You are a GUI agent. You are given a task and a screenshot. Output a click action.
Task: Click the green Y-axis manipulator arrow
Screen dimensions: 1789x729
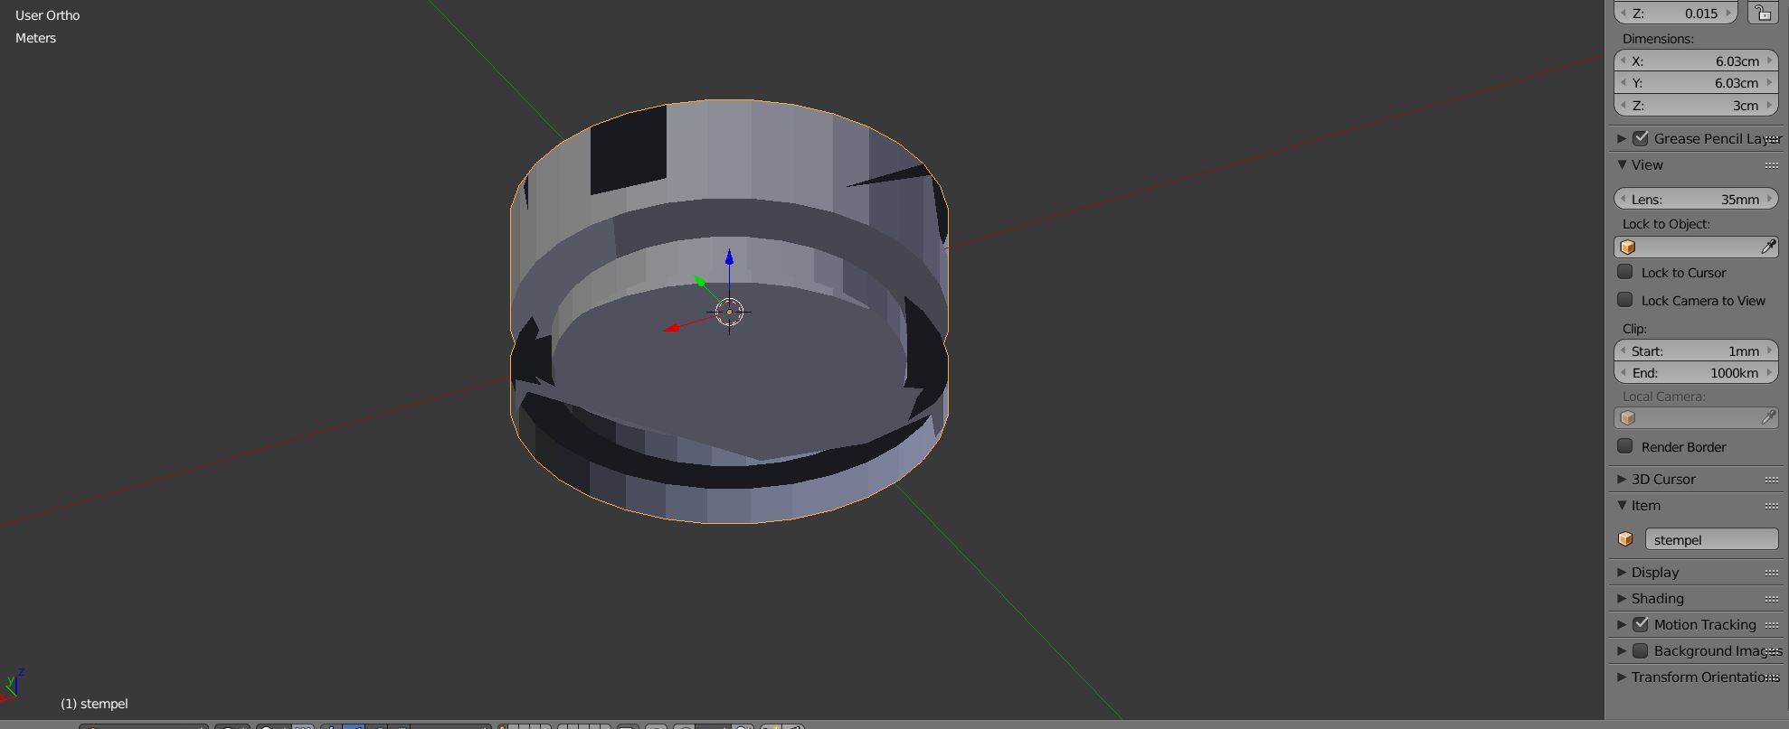tap(700, 281)
